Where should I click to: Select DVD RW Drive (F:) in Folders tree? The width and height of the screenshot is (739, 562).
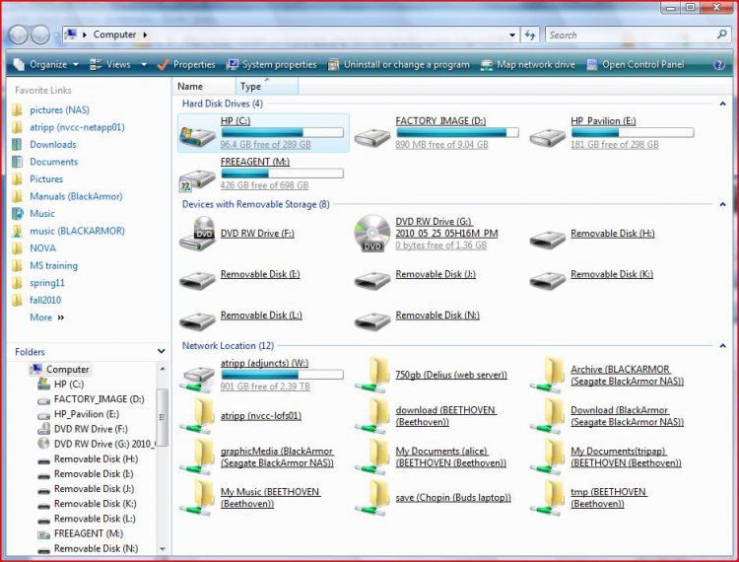(x=91, y=429)
